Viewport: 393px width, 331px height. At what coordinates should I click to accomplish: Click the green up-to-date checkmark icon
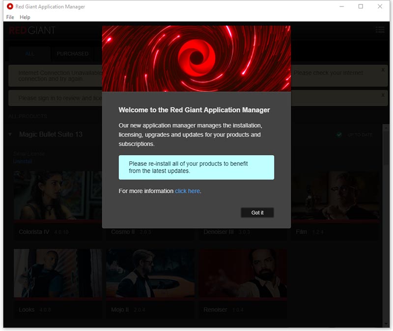pyautogui.click(x=339, y=135)
